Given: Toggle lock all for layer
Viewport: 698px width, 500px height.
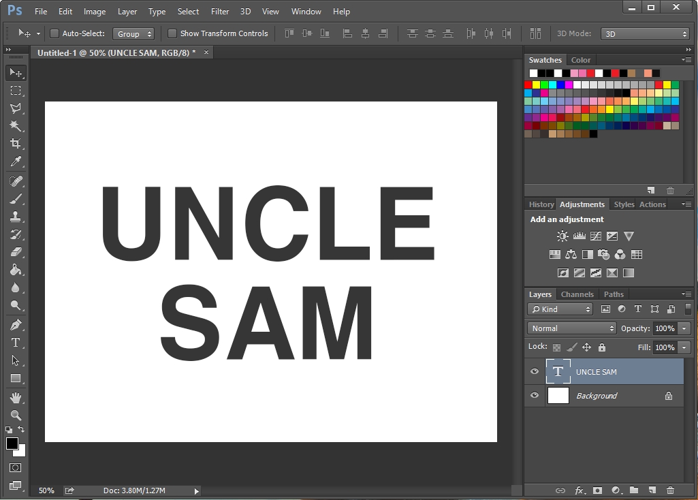Looking at the screenshot, I should [602, 347].
